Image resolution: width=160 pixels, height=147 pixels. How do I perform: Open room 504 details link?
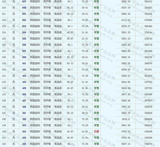pos(24,32)
